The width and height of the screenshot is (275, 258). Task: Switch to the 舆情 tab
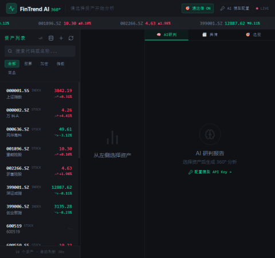tap(210, 35)
